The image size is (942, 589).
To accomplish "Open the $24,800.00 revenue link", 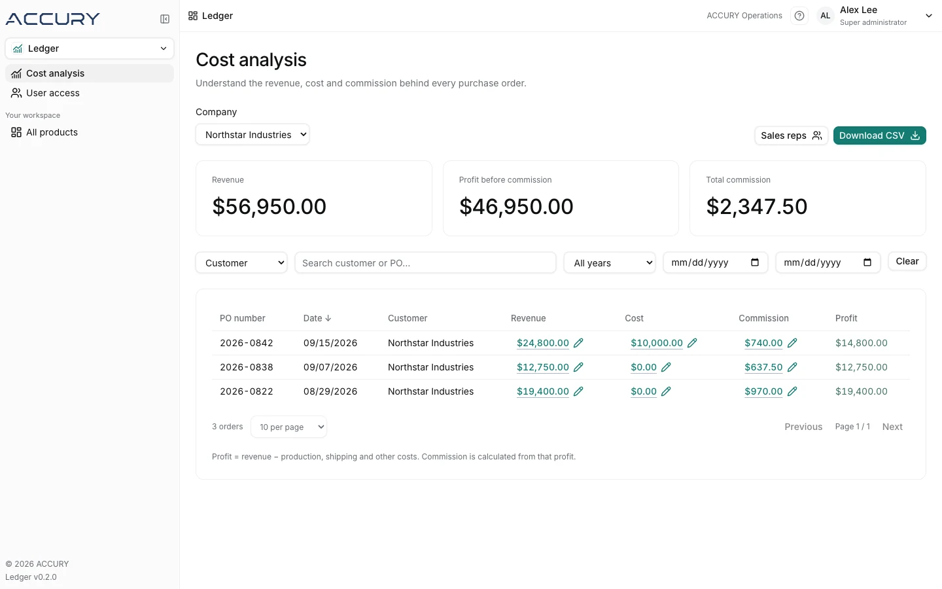I will 543,343.
